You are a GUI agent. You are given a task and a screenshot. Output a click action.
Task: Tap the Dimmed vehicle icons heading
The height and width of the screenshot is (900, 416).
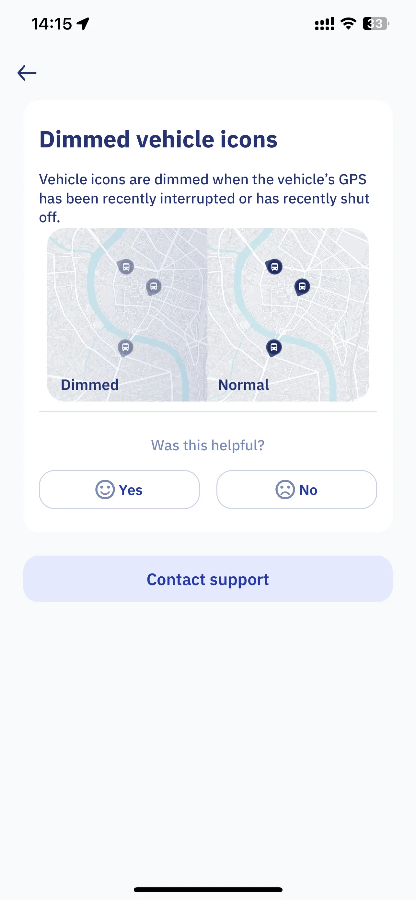[x=158, y=139]
